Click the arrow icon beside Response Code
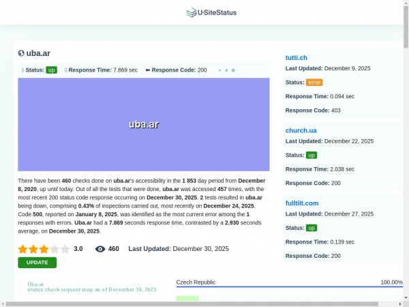The width and height of the screenshot is (409, 307). (147, 70)
